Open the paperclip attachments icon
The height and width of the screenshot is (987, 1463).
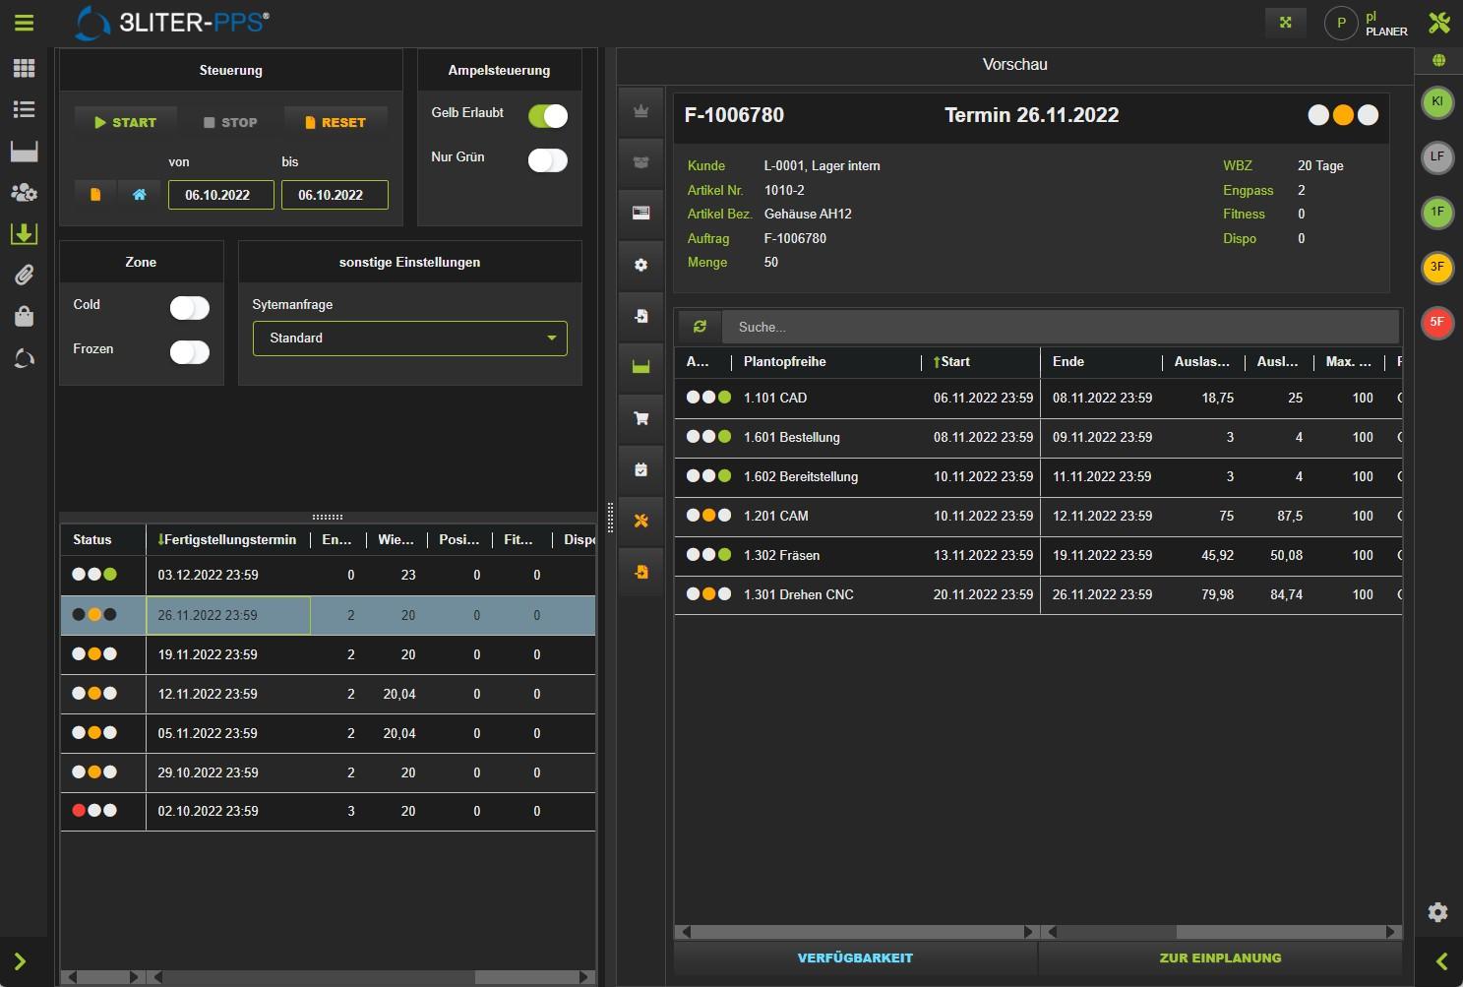click(24, 275)
